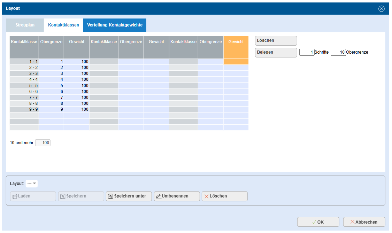The width and height of the screenshot is (392, 233).
Task: Confirm with the green checkmark OK button
Action: coord(318,222)
